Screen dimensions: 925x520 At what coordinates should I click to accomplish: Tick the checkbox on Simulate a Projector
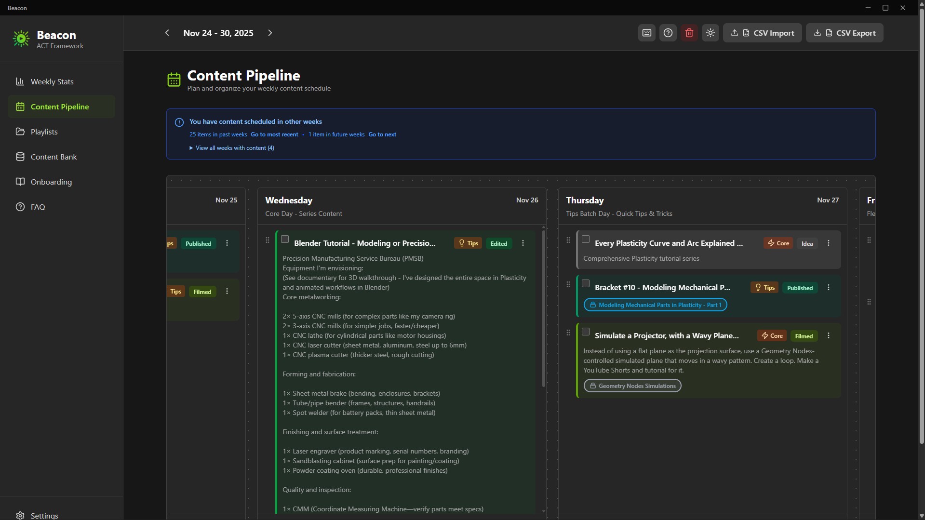pyautogui.click(x=586, y=332)
